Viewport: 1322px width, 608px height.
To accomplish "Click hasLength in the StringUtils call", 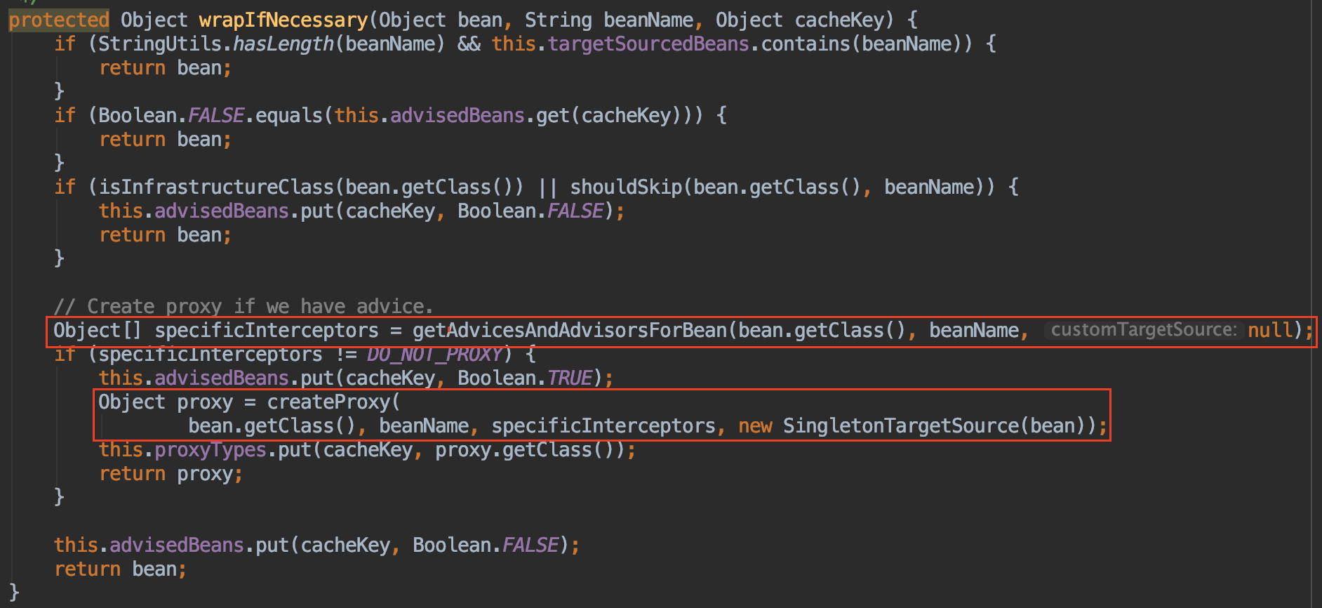I will [x=283, y=44].
